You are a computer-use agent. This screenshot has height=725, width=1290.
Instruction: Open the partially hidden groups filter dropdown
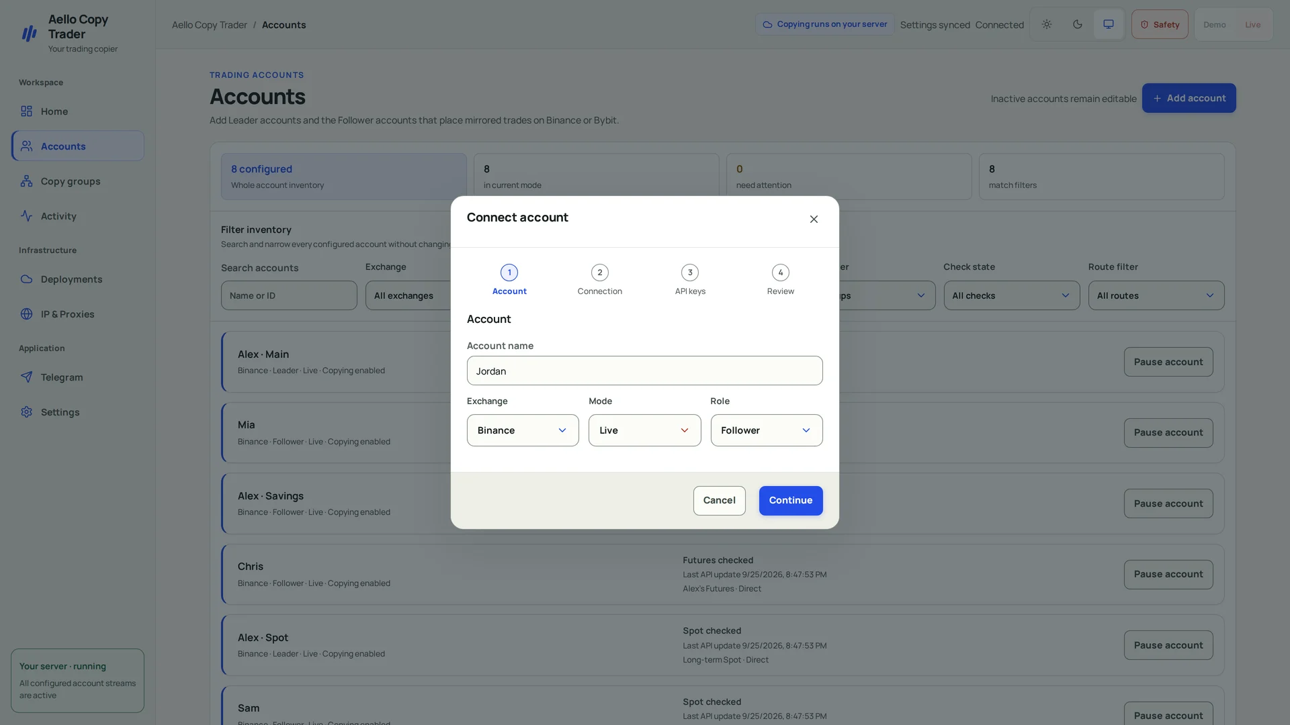tap(887, 295)
